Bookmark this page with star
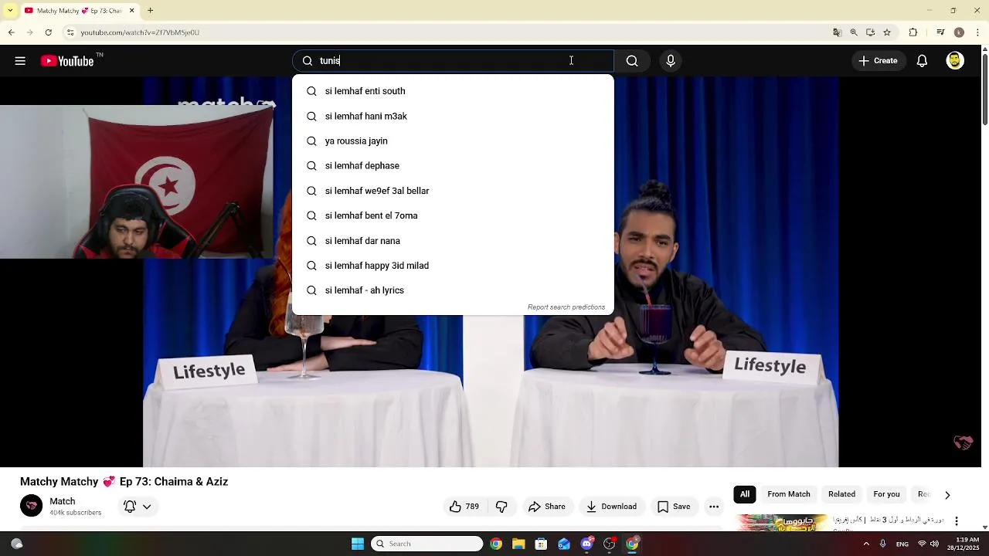989x556 pixels. click(x=887, y=32)
